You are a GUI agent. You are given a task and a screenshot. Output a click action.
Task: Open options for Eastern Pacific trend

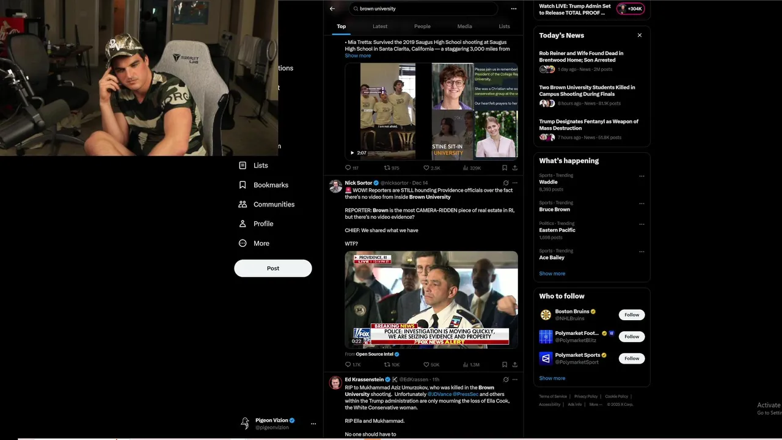(x=641, y=224)
